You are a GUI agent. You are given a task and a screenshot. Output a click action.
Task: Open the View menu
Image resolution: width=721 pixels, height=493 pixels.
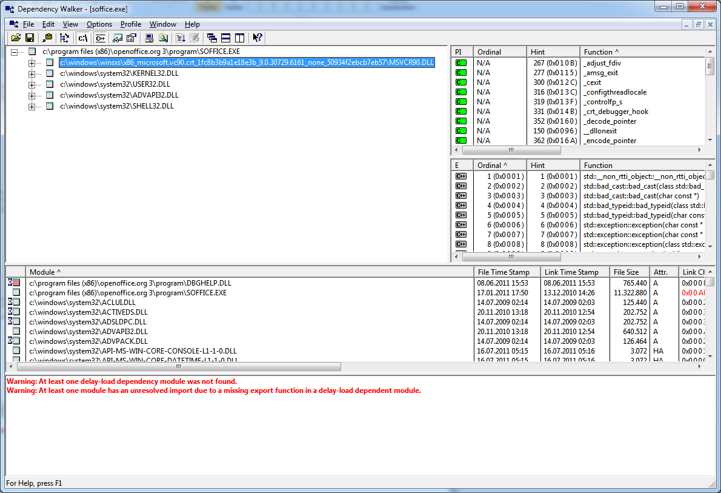tap(70, 24)
